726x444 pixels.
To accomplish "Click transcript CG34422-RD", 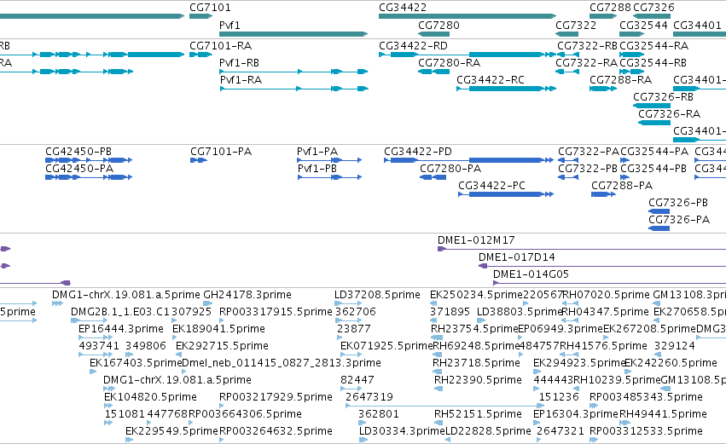I will (x=413, y=46).
